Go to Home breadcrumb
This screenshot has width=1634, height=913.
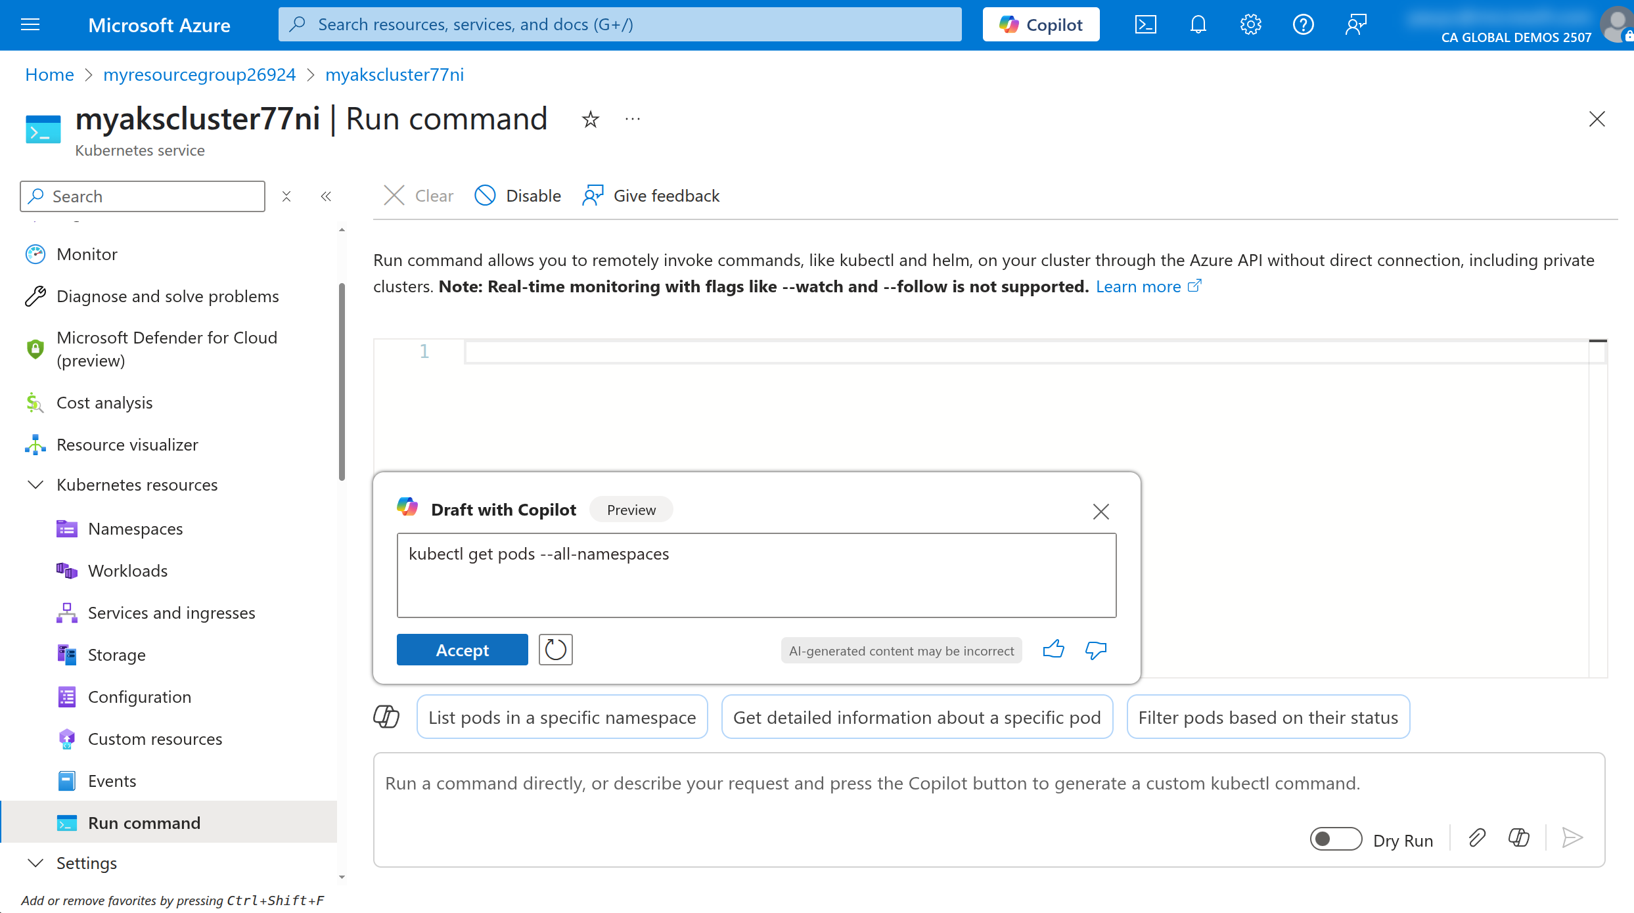tap(49, 74)
